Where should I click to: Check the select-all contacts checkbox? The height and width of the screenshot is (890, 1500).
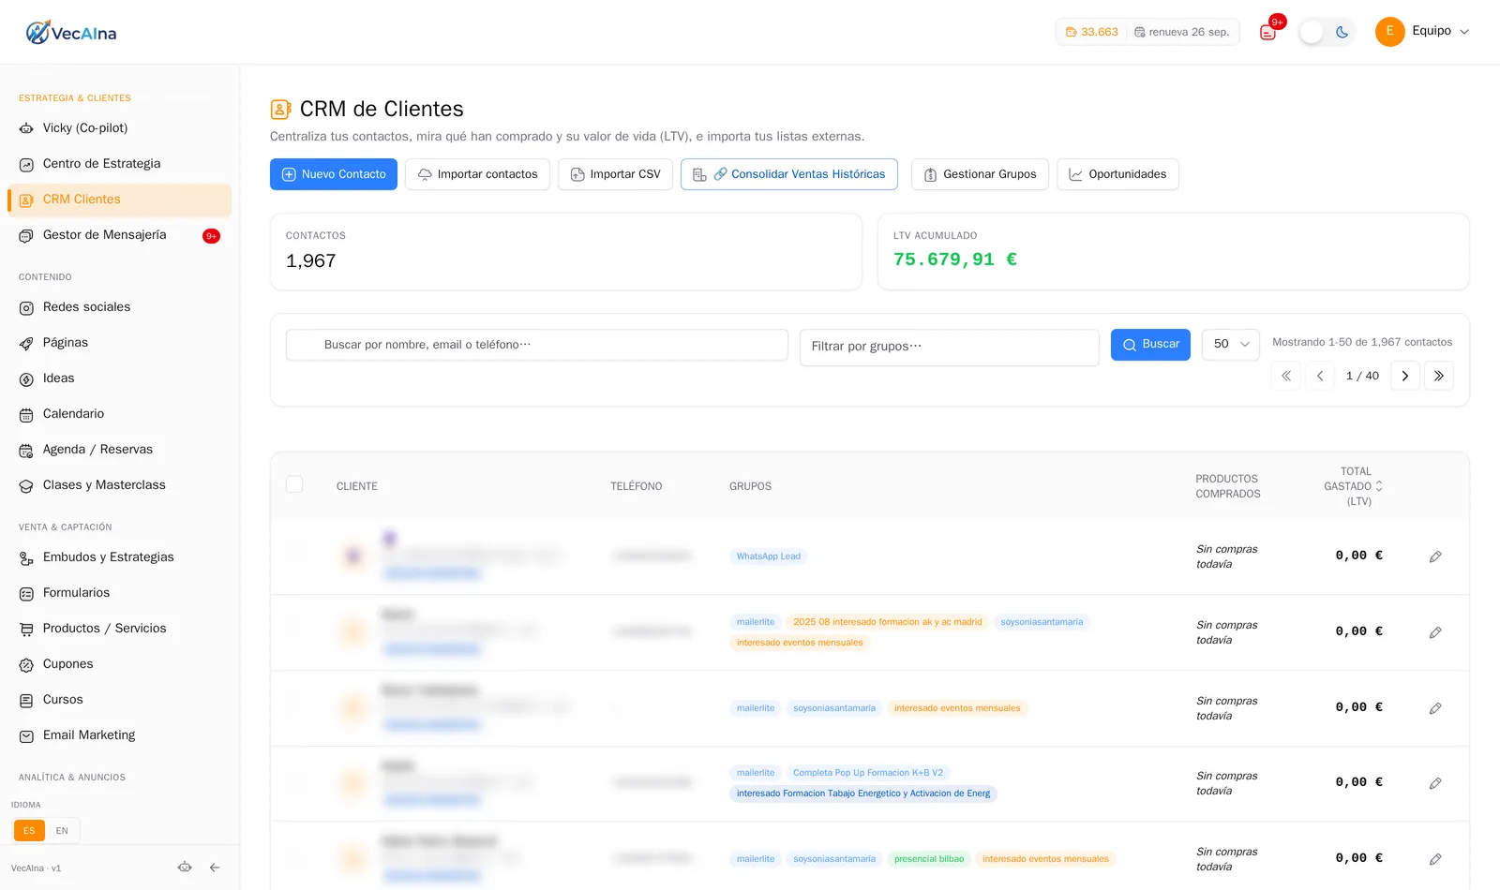coord(294,484)
